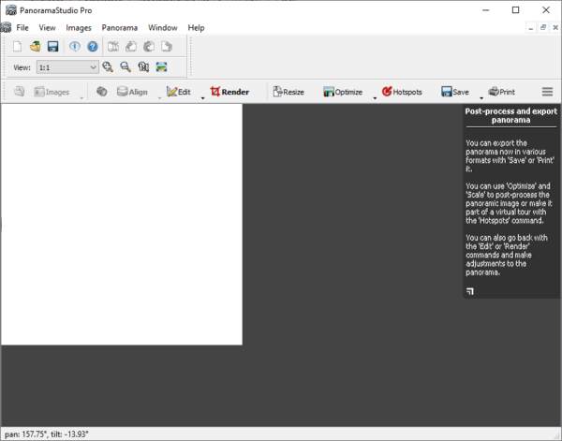Close the inner document window
The image size is (562, 441).
pyautogui.click(x=555, y=27)
